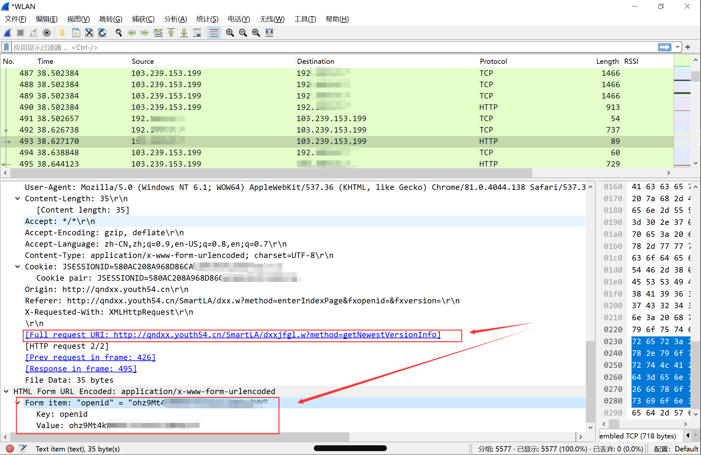Open display filter history dropdown arrow
Screen dimensions: 701x455
point(677,47)
